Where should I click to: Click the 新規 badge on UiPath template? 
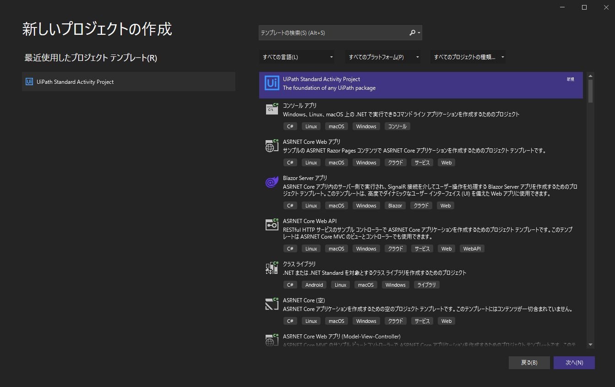pos(570,79)
